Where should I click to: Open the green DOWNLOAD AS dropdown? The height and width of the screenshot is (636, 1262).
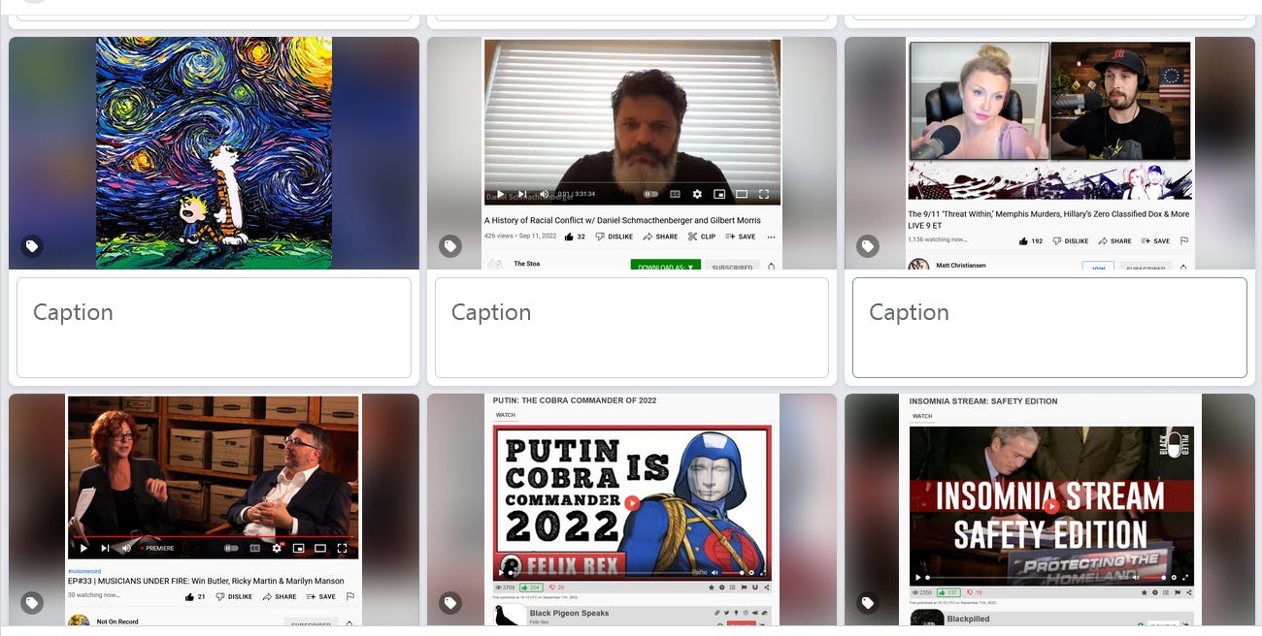point(665,266)
